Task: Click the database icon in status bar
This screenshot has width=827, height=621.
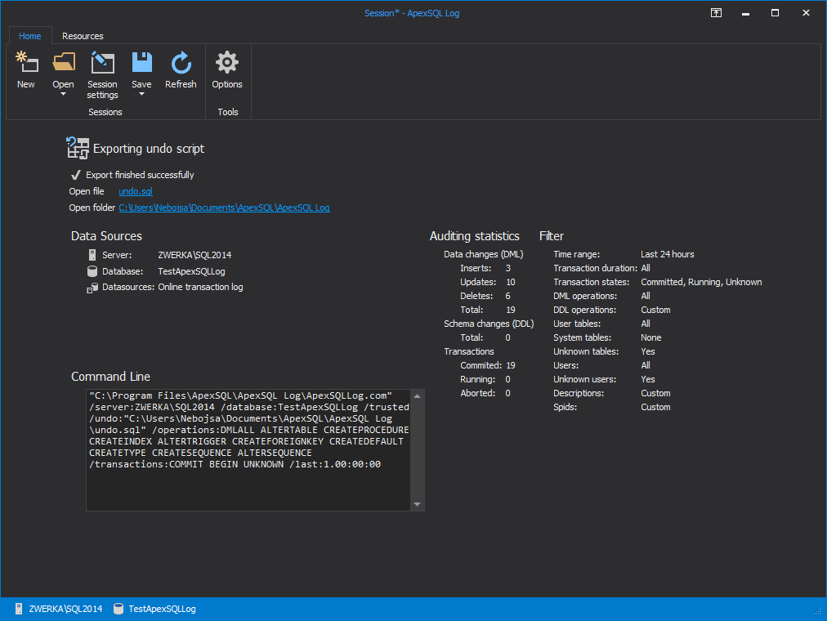Action: [118, 609]
